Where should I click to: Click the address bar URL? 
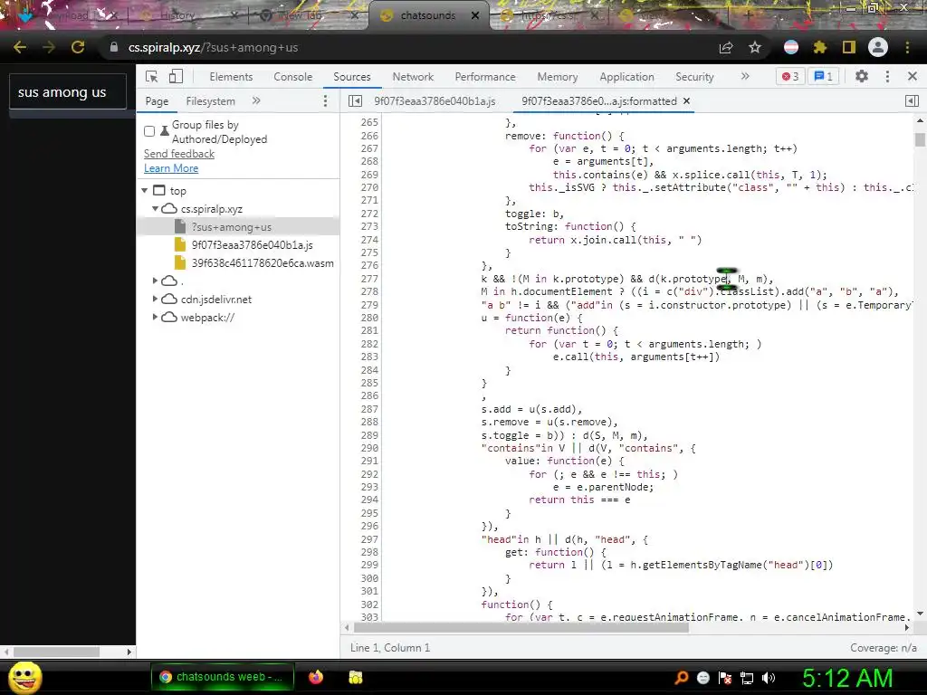[x=213, y=47]
